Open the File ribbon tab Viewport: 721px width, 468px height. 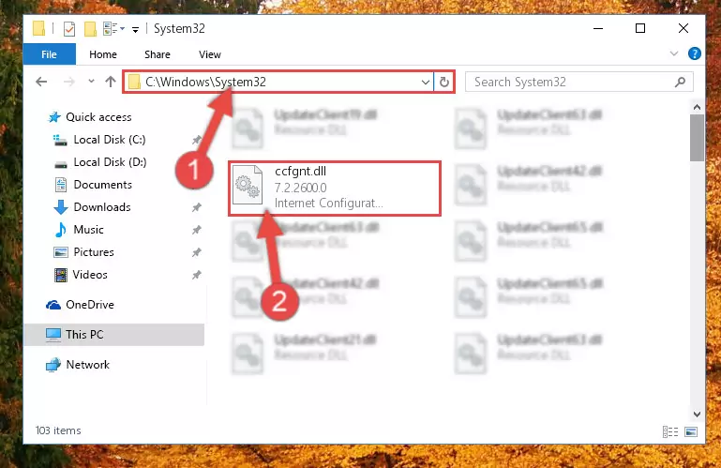click(49, 54)
